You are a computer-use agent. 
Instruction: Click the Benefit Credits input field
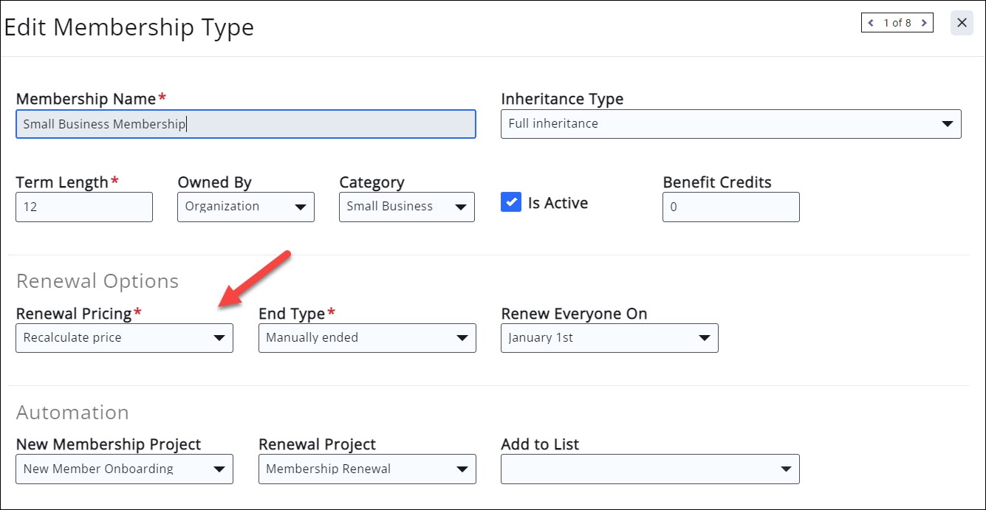(x=730, y=207)
